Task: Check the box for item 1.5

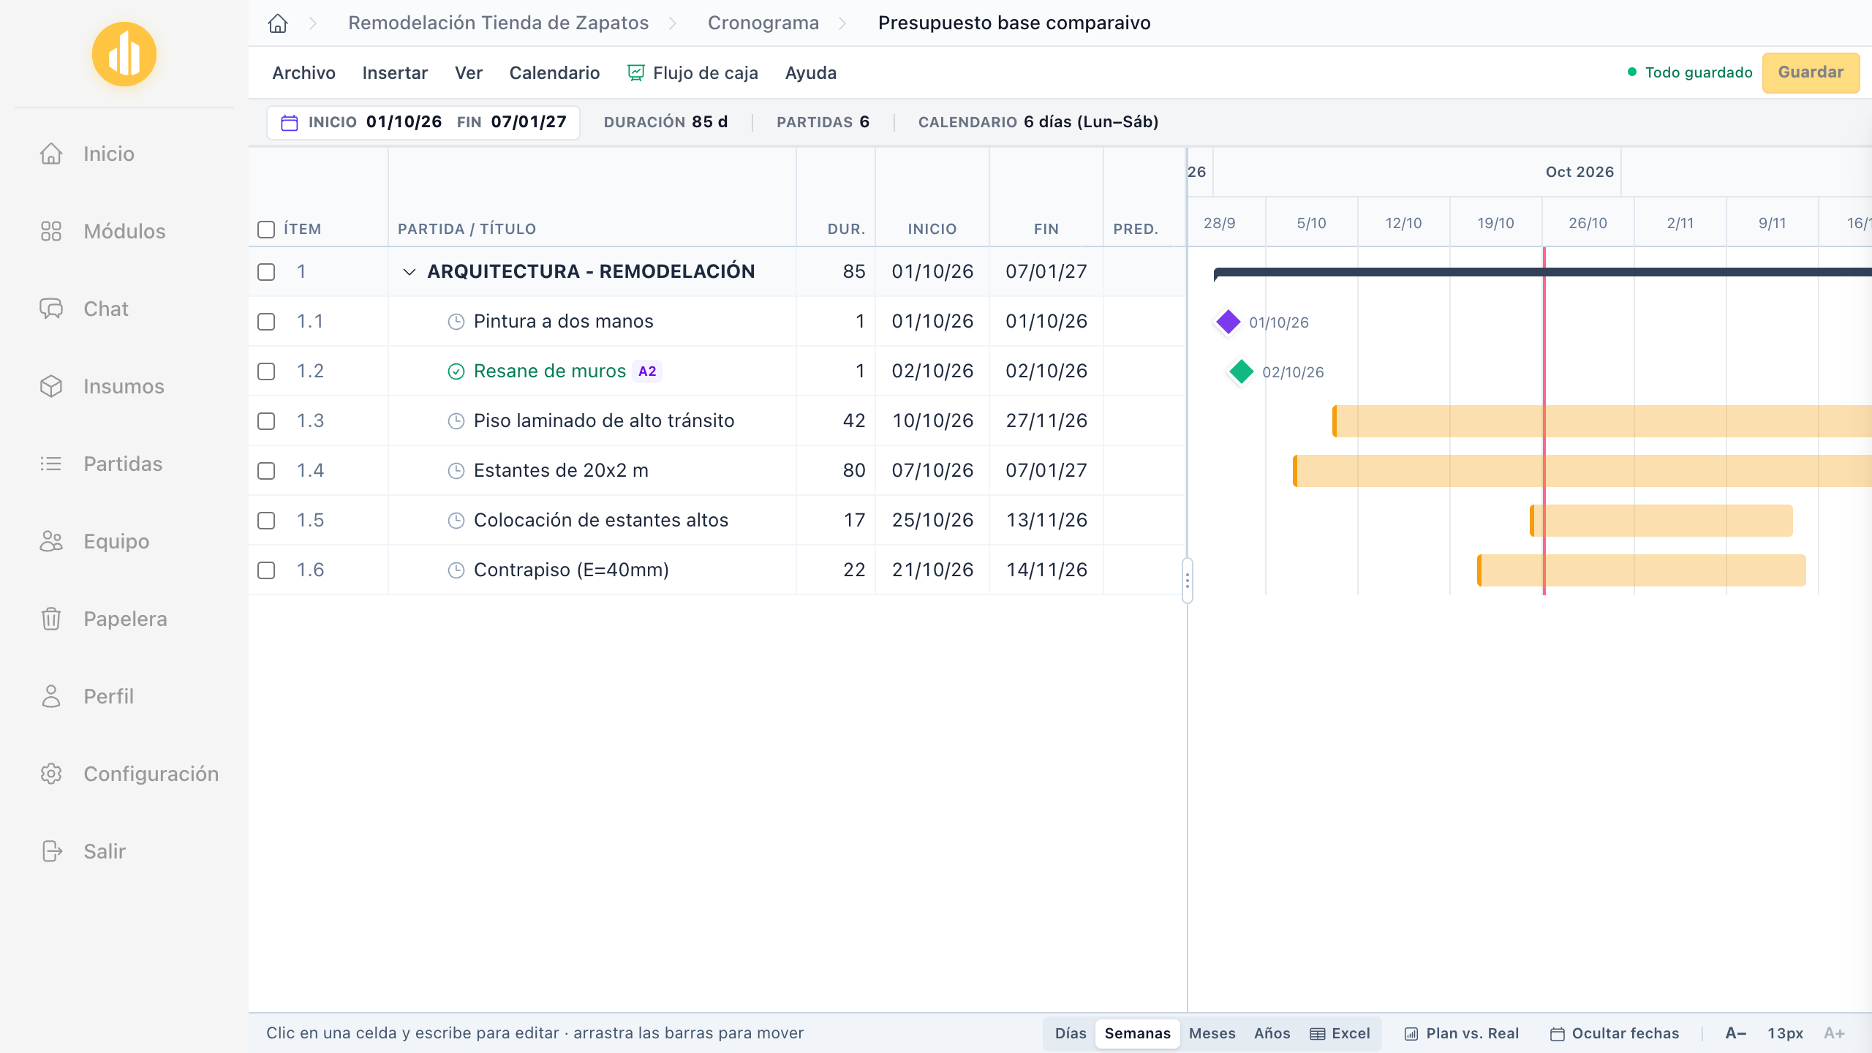Action: (266, 521)
